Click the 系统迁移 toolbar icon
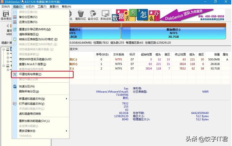 point(105,14)
